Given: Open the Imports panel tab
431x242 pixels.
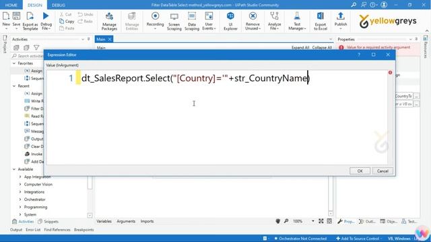Looking at the screenshot, I should (x=147, y=221).
